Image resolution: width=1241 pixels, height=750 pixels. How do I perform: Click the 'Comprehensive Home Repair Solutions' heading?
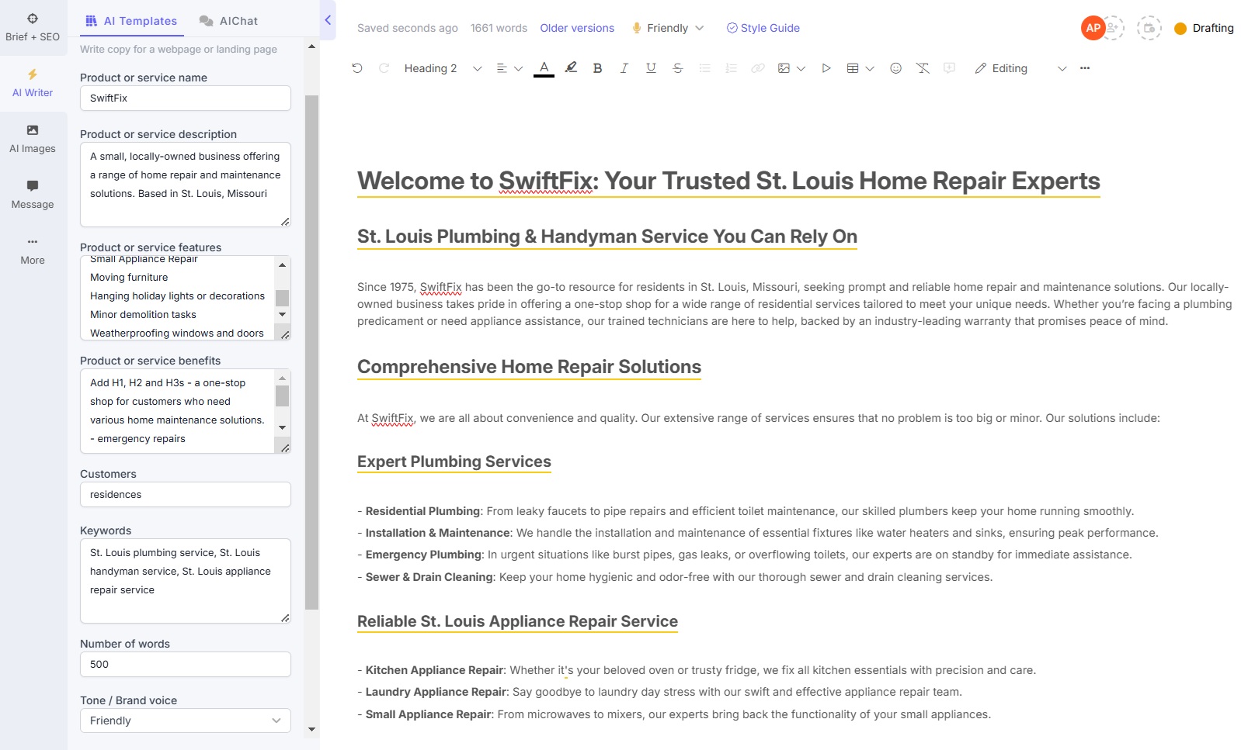point(529,367)
